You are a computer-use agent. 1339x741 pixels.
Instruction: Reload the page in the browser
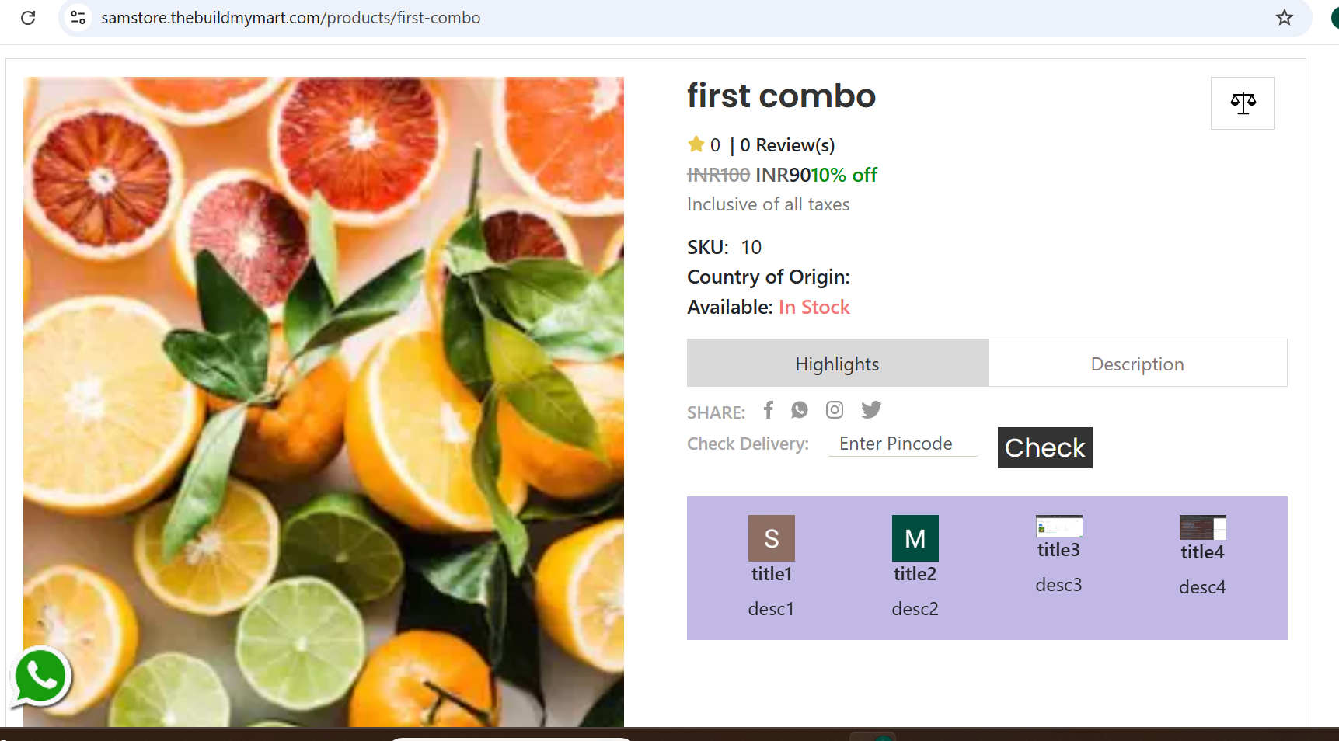(28, 17)
